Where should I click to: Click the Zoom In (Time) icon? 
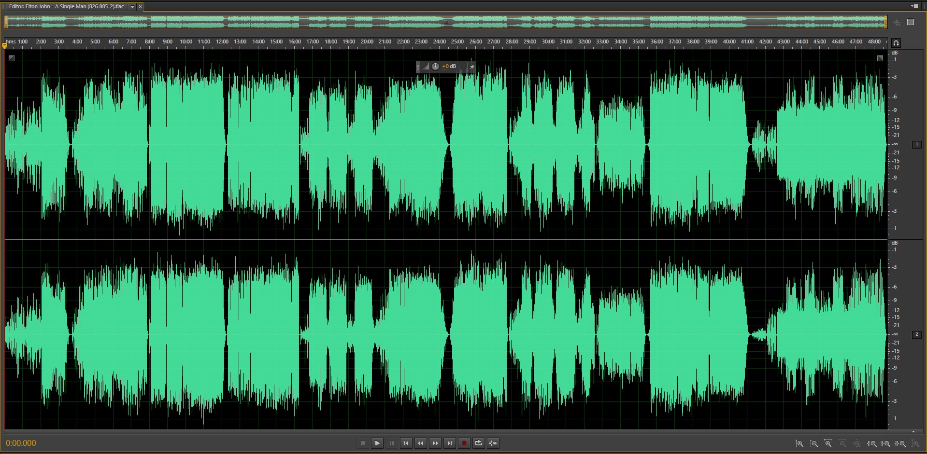coord(828,443)
